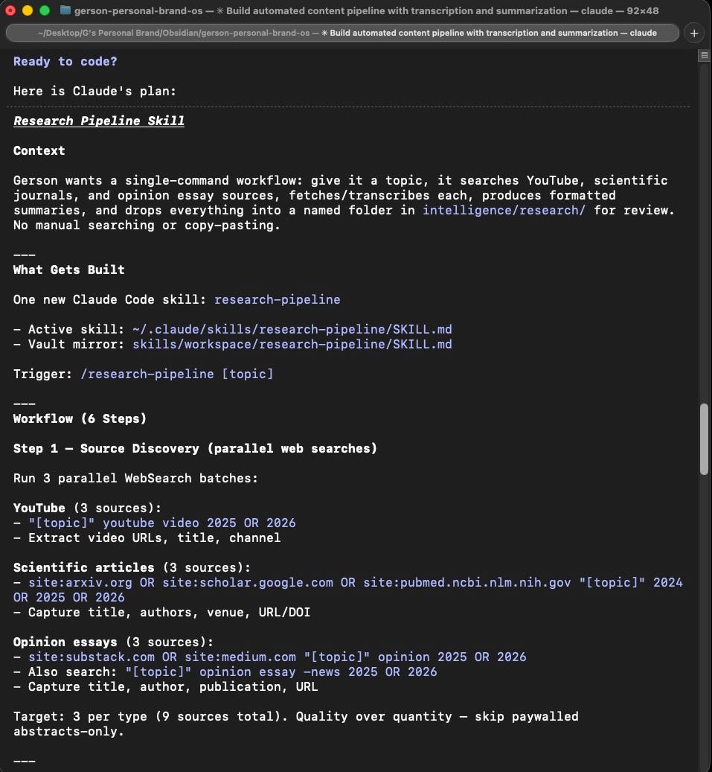Viewport: 712px width, 772px height.
Task: Click 'Extract video URLs, title, channel' line
Action: point(154,537)
